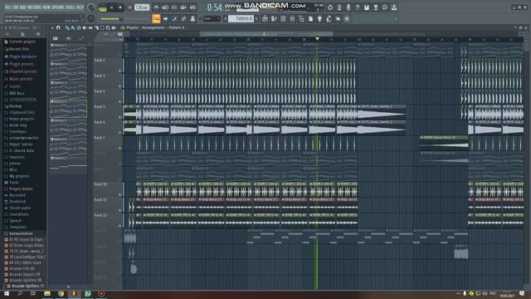Expand the Demo projects folder

pyautogui.click(x=22, y=119)
